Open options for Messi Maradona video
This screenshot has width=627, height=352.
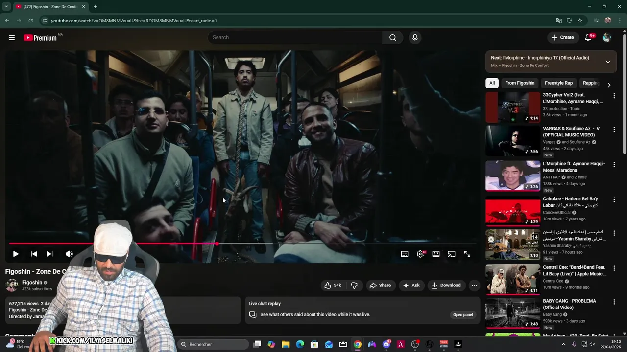click(x=614, y=165)
